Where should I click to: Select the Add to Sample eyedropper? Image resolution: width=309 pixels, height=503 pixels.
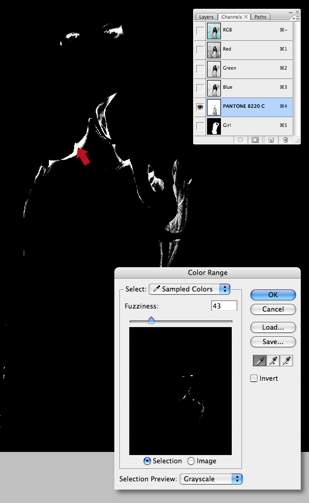click(273, 361)
